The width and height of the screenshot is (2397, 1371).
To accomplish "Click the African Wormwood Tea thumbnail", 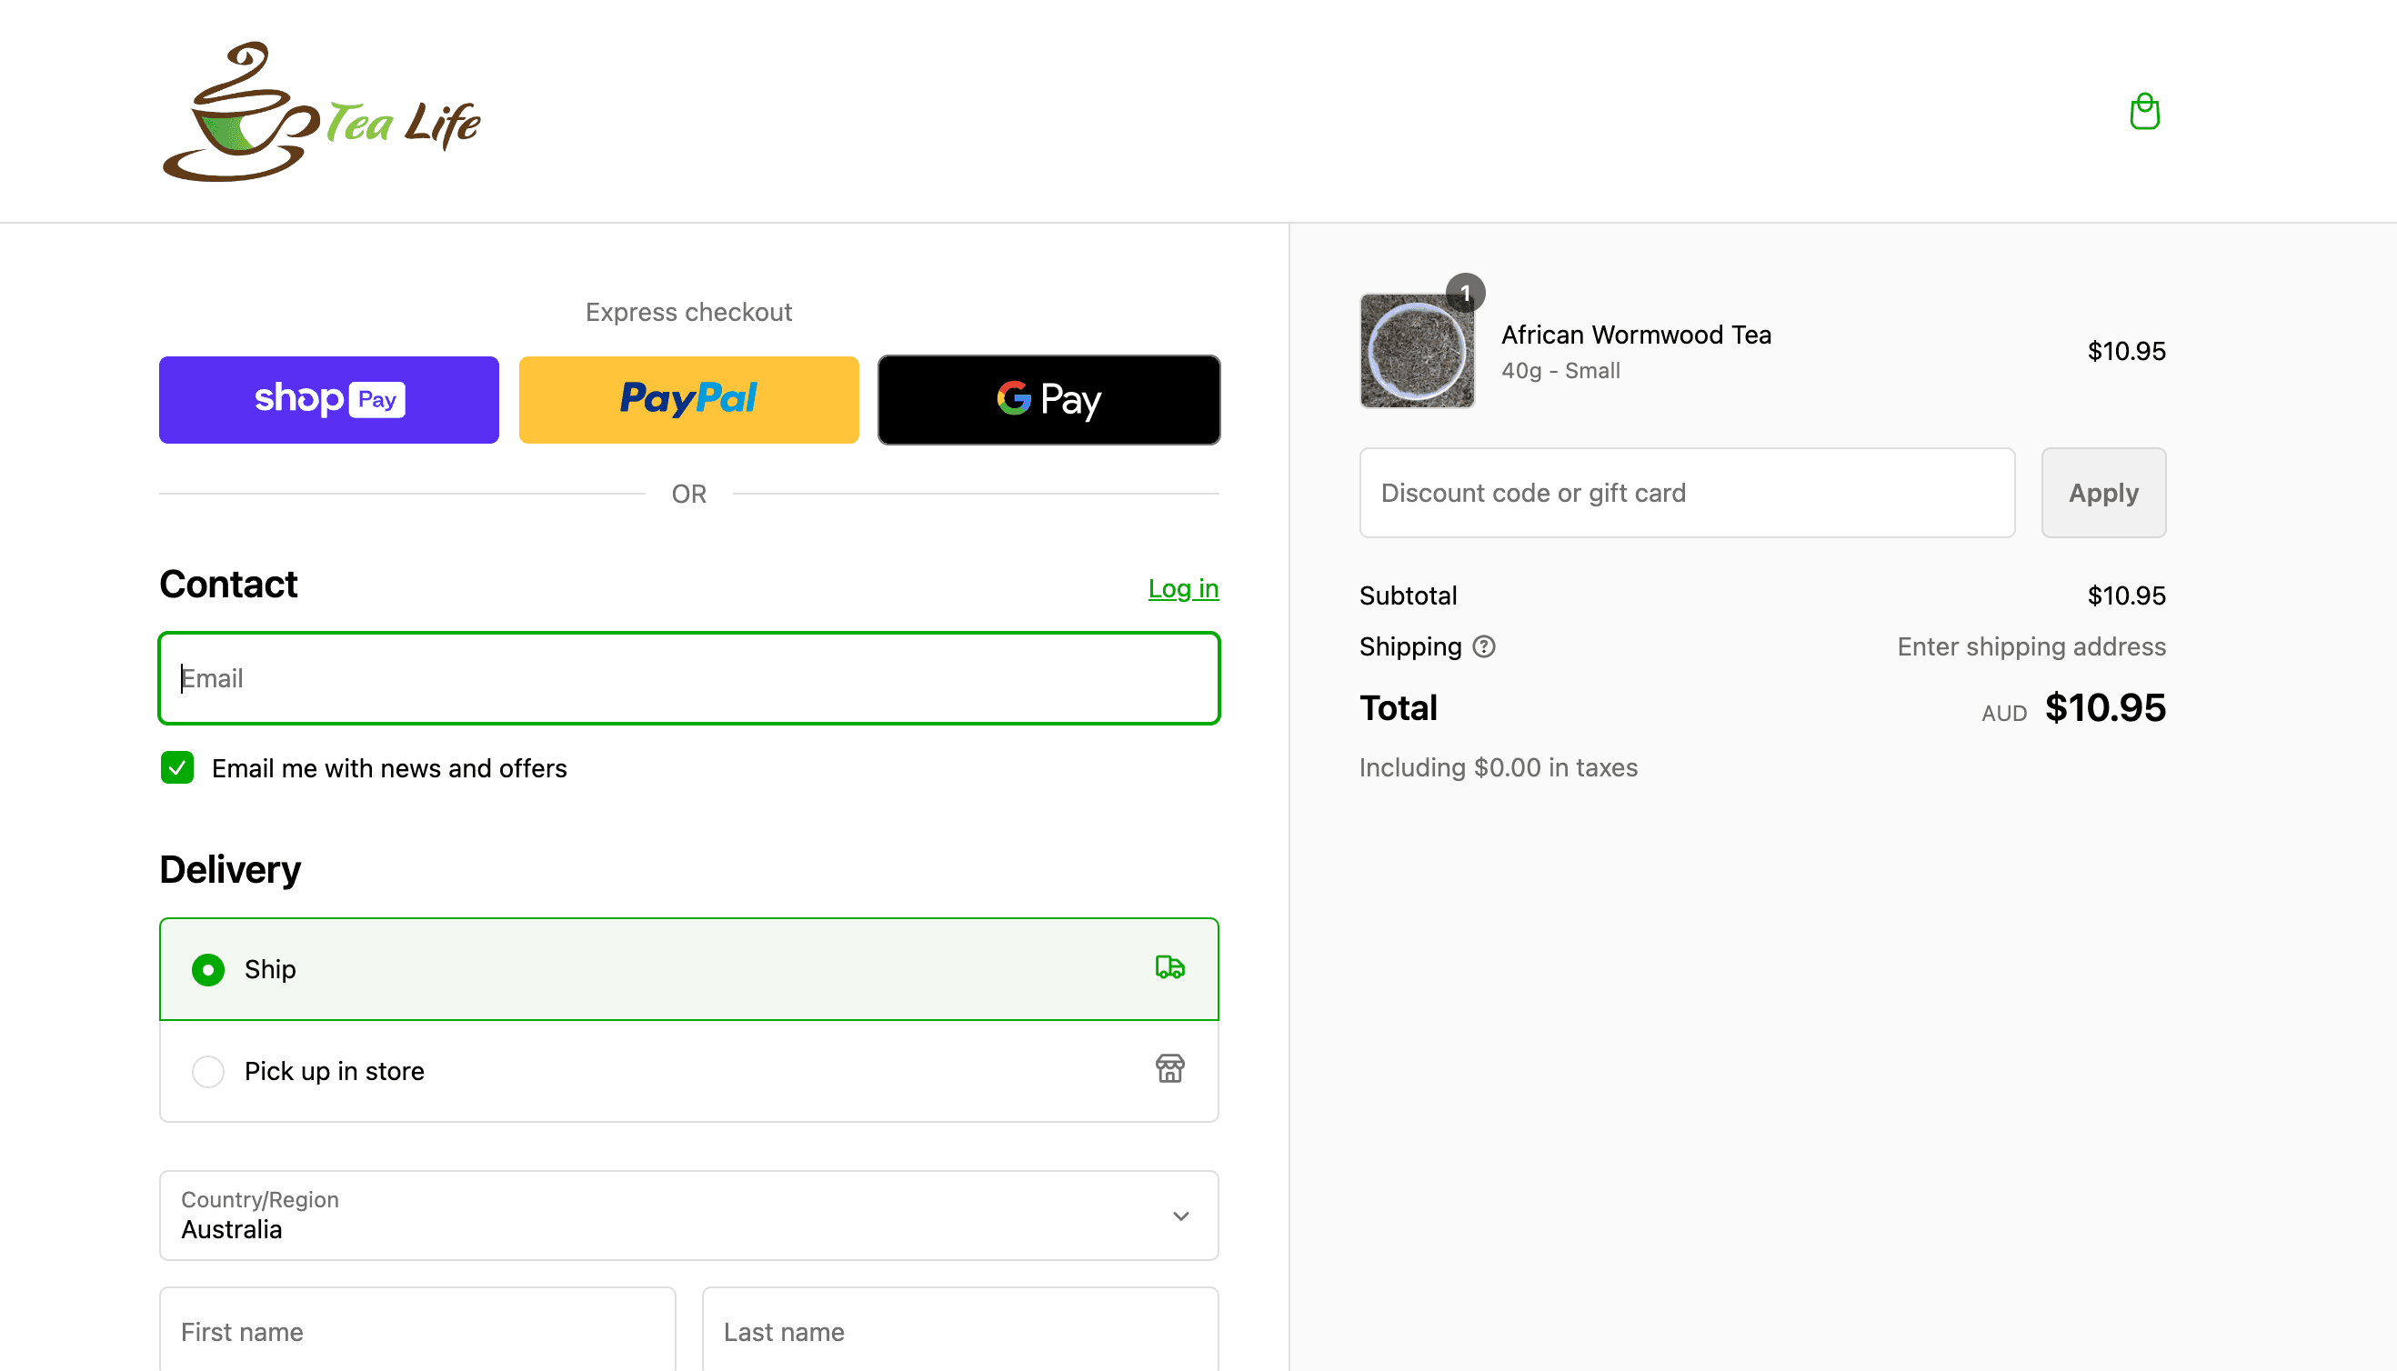I will (x=1417, y=351).
